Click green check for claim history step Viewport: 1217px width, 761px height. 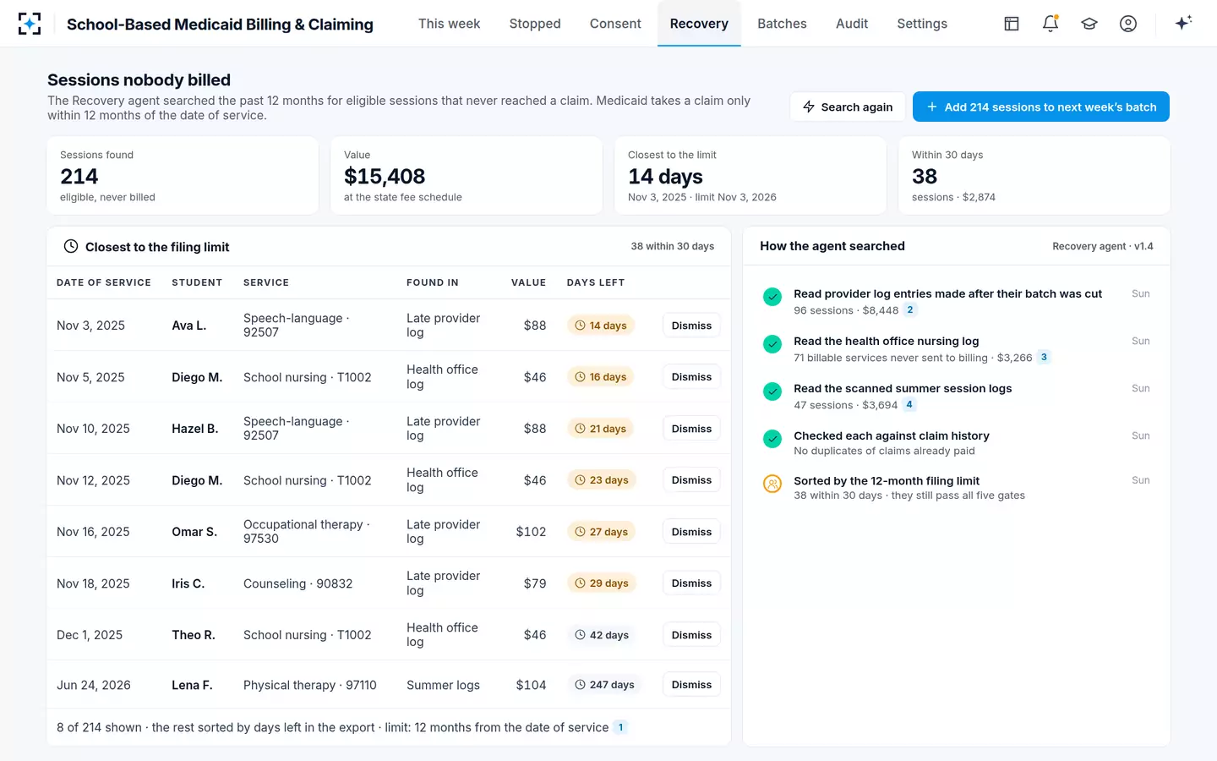coord(772,439)
